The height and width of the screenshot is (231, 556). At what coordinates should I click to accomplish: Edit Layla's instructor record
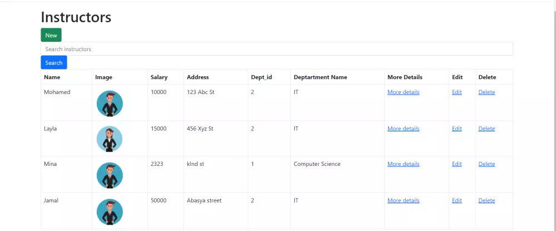point(457,129)
